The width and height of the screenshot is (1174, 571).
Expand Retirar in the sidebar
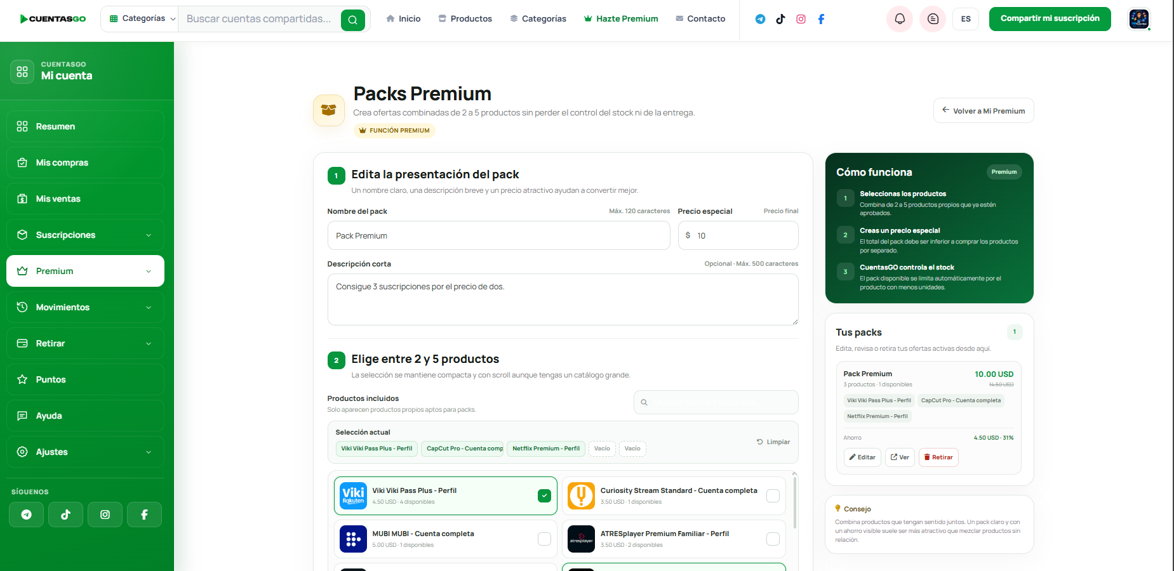point(85,343)
